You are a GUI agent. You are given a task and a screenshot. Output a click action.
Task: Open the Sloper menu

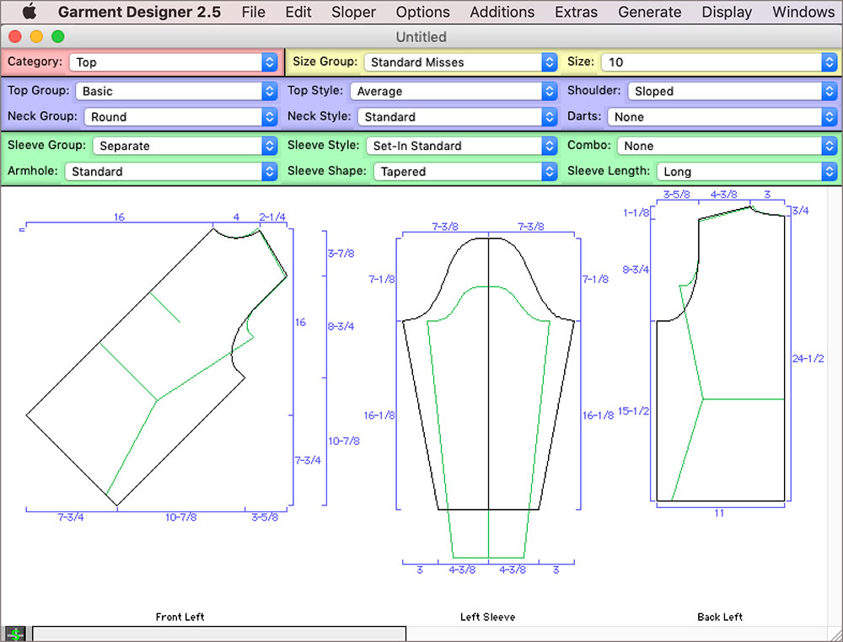(x=353, y=12)
